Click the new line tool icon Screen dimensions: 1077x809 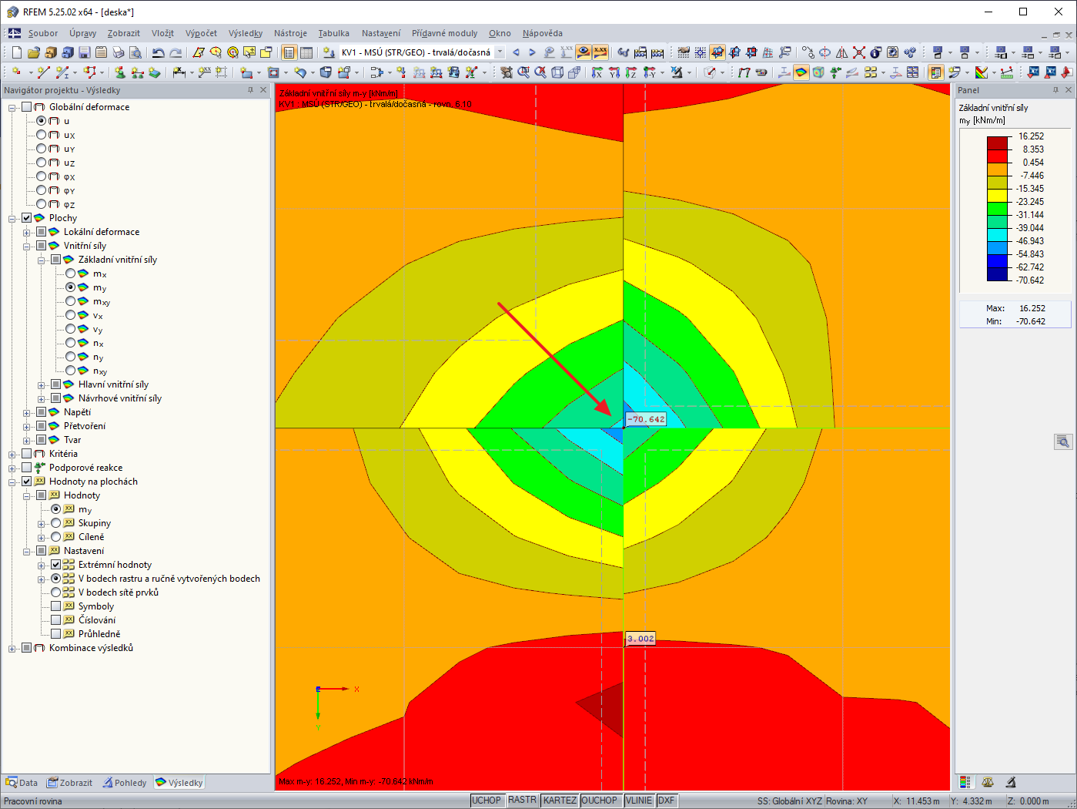[44, 72]
